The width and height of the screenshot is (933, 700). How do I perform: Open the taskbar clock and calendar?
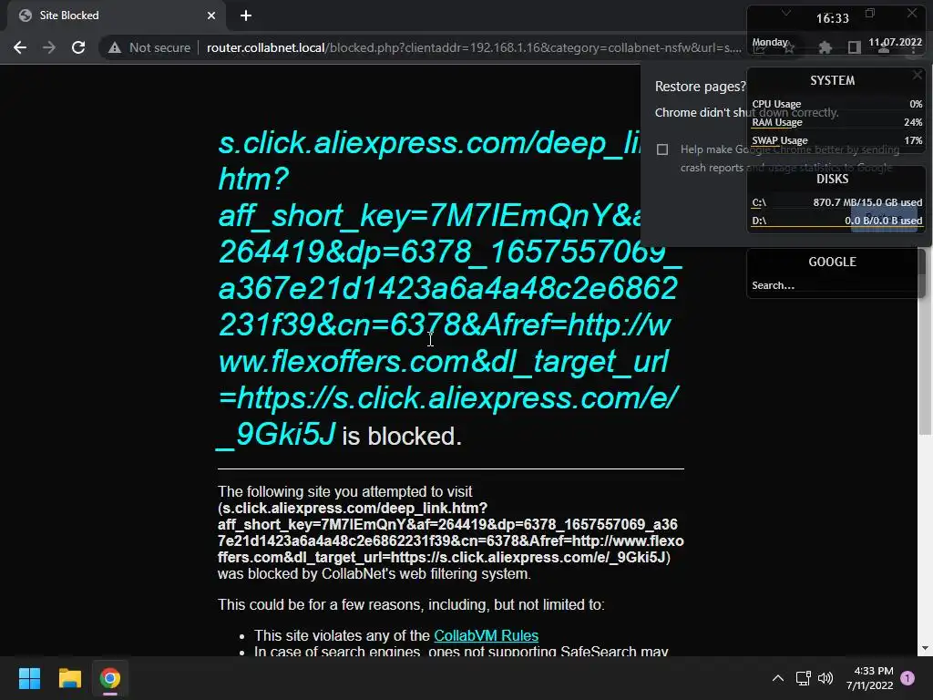click(x=869, y=678)
